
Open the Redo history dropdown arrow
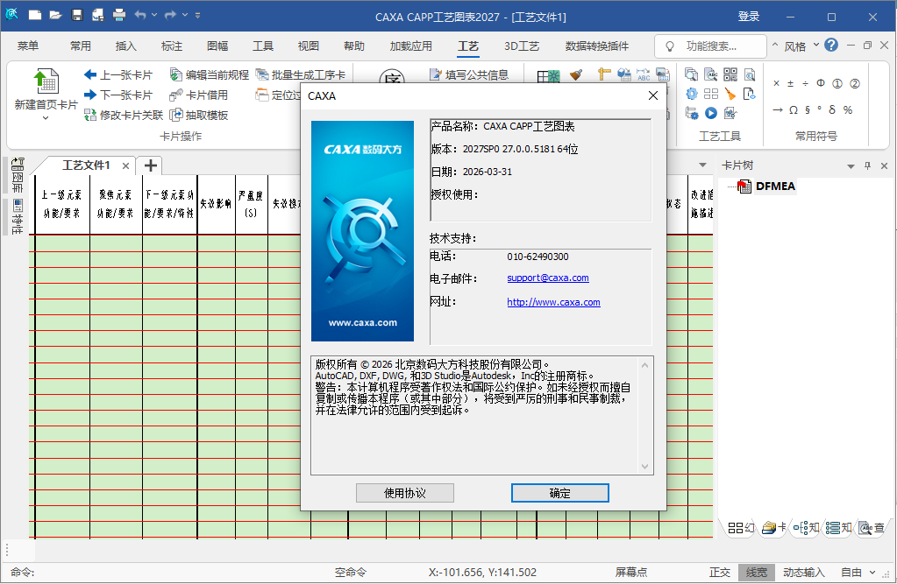[x=185, y=15]
